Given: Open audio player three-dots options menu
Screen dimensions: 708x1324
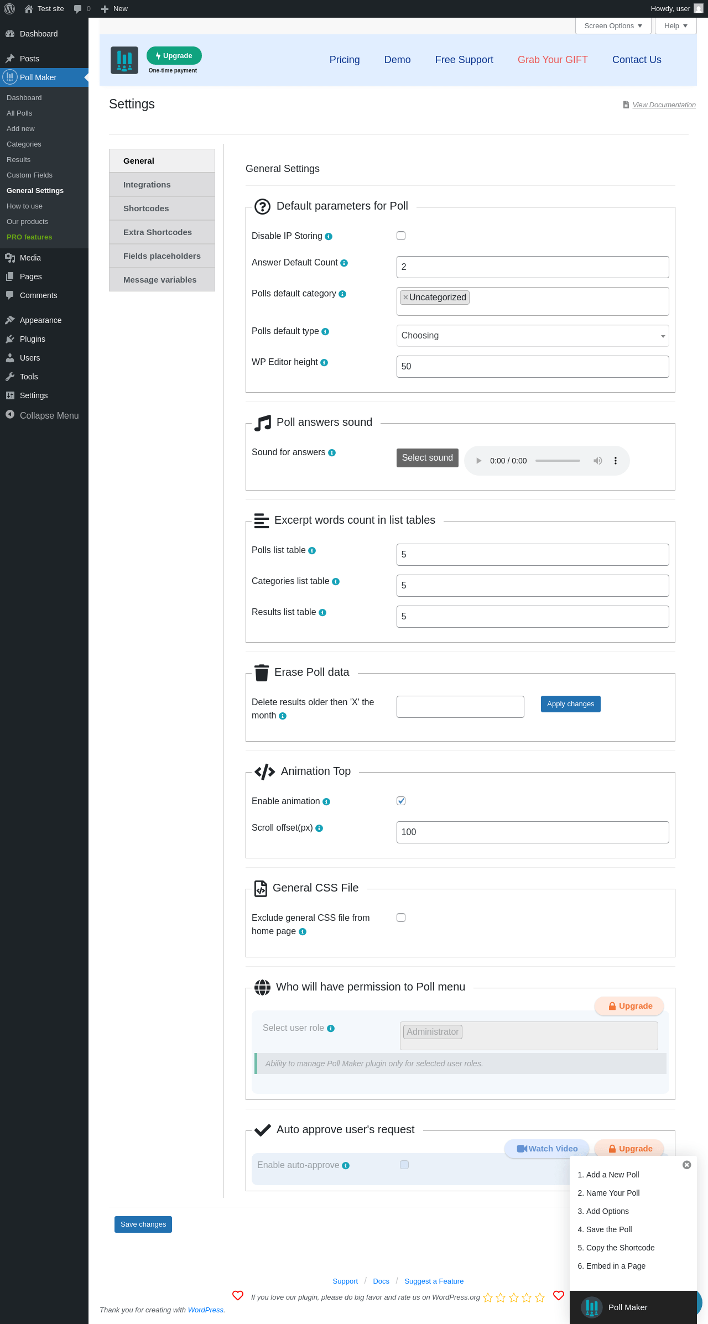Looking at the screenshot, I should click(616, 461).
